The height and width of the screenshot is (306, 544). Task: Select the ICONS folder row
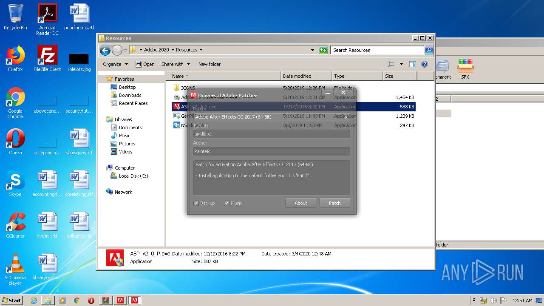pyautogui.click(x=293, y=88)
